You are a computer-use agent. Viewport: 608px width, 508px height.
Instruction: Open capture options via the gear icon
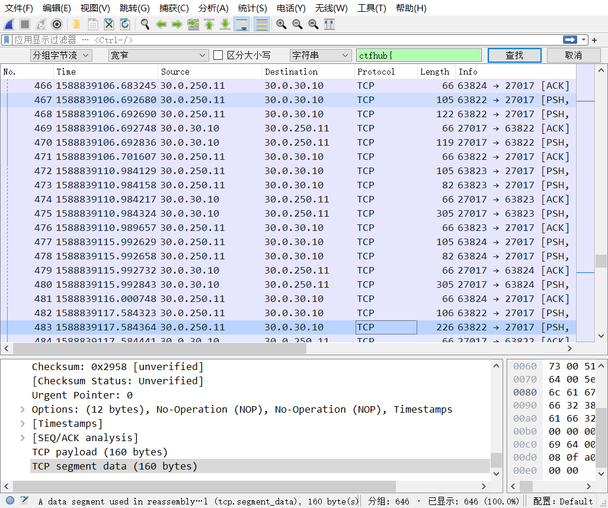56,24
